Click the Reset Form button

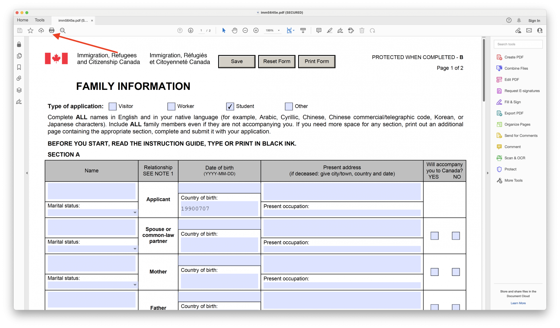(277, 62)
